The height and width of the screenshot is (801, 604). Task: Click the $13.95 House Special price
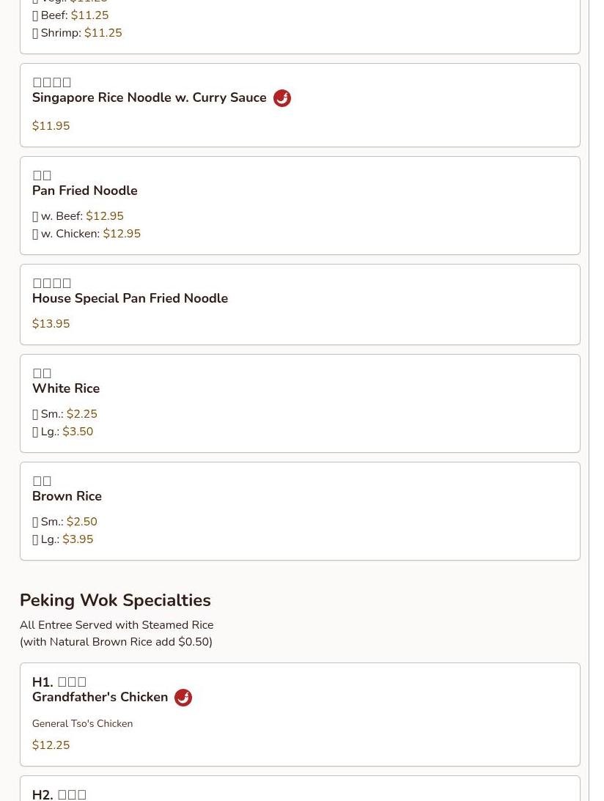(51, 324)
